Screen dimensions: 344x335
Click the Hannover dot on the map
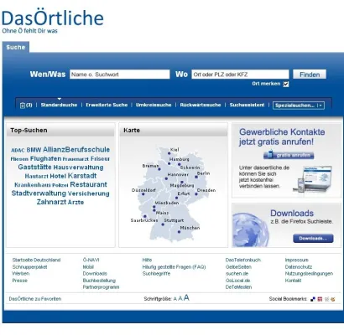click(166, 178)
